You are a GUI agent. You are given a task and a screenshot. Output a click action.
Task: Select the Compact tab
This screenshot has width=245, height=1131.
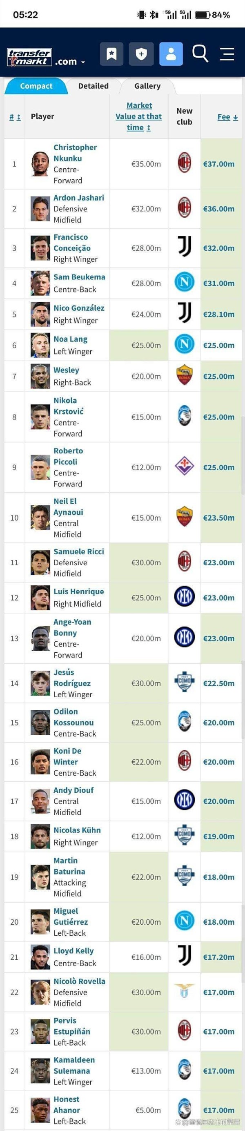(36, 86)
